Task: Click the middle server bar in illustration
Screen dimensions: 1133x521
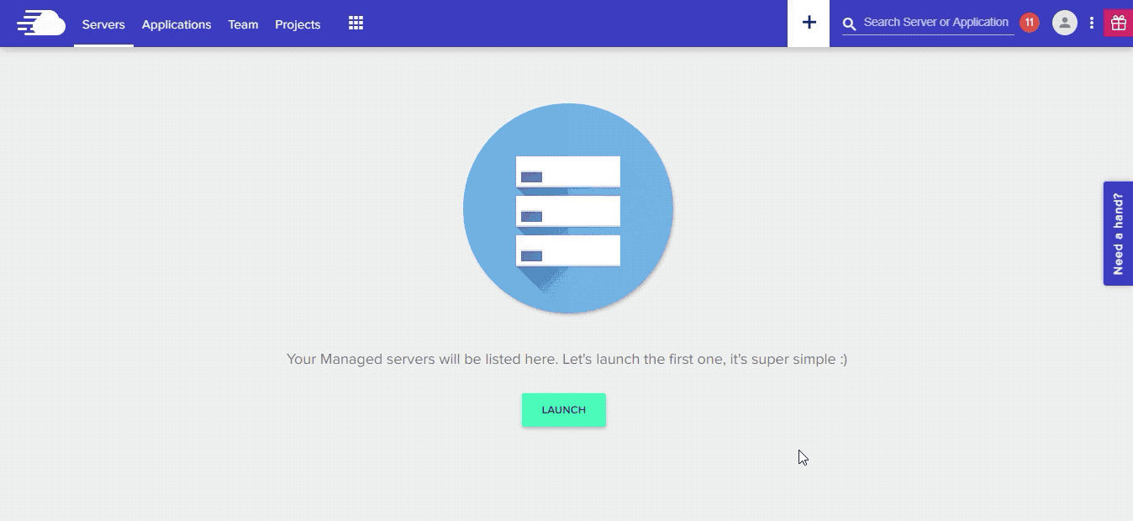Action: (568, 211)
